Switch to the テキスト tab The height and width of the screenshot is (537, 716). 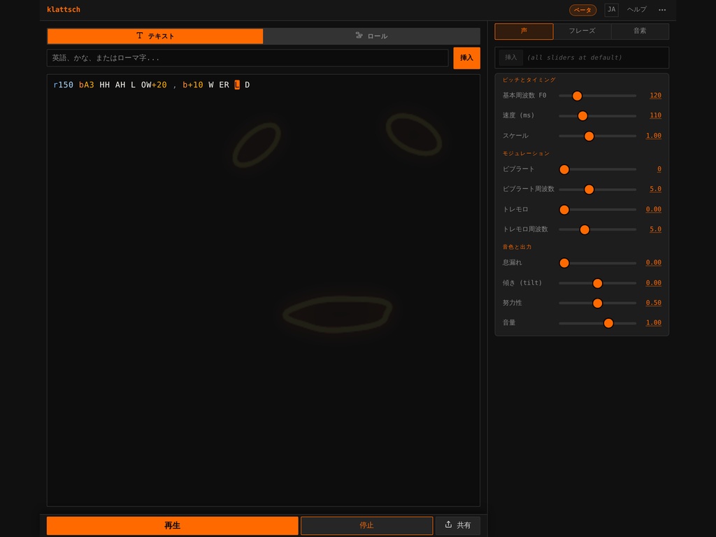(x=155, y=36)
